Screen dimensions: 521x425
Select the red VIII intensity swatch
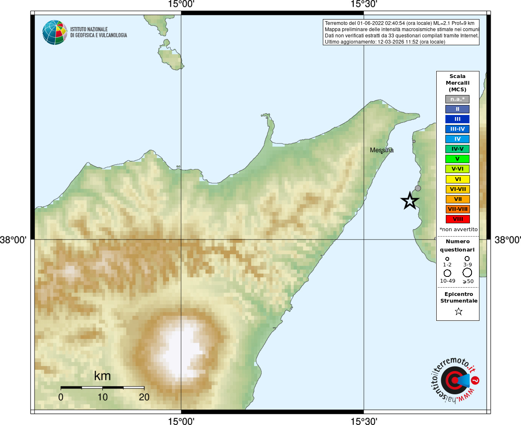click(x=457, y=219)
